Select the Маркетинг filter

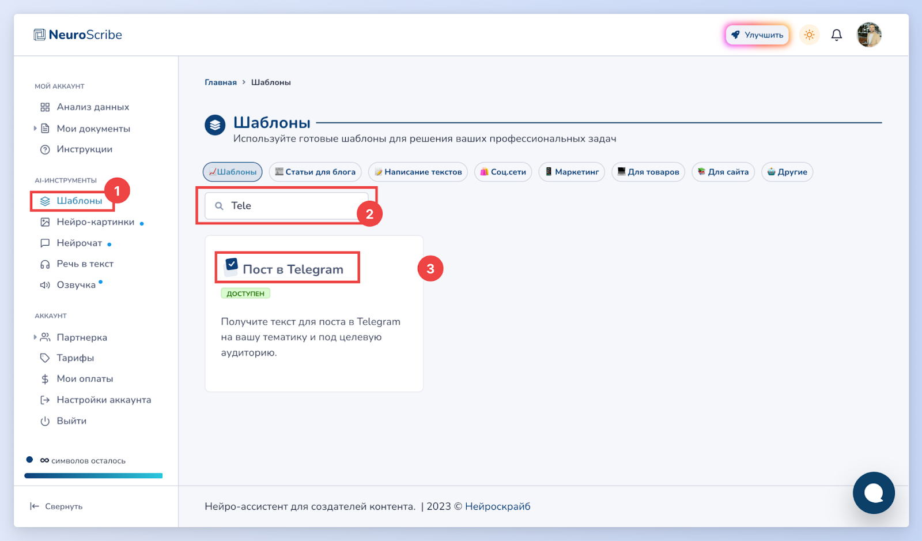[x=572, y=172]
